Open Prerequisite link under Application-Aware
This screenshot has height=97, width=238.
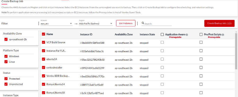click(x=175, y=37)
